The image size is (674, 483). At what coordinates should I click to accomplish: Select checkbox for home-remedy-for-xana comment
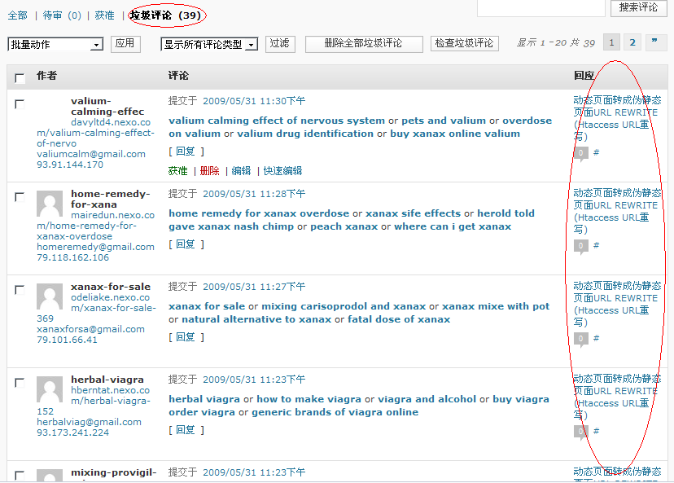click(20, 197)
